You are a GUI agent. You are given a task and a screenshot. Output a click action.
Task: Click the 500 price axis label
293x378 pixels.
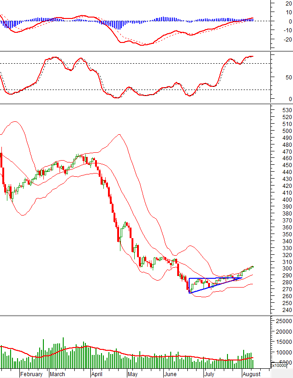pos(287,131)
